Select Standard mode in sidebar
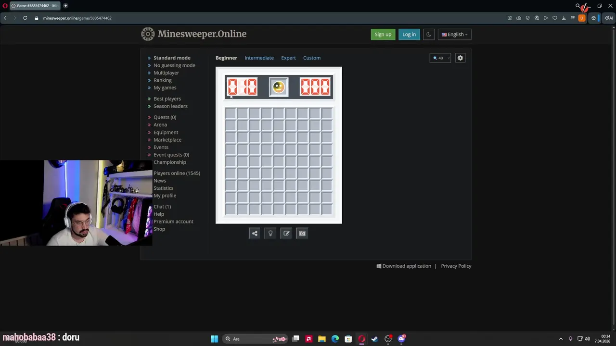Screen dimensions: 616x346 tap(172, 58)
